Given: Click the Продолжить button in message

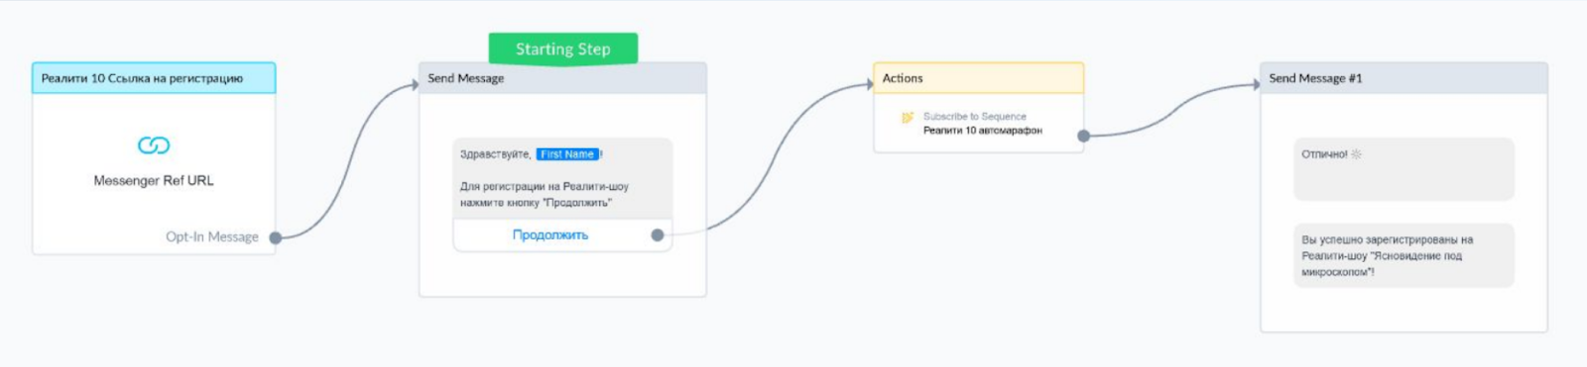Looking at the screenshot, I should click(550, 234).
